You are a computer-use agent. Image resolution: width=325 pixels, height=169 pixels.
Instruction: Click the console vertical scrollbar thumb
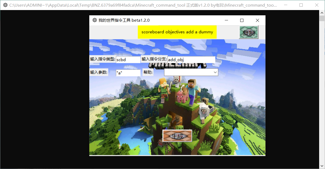(322, 18)
